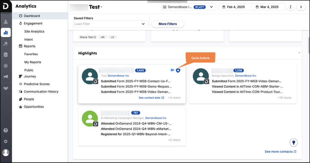This screenshot has height=163, width=310.
Task: Click the More Filters button
Action: click(168, 24)
